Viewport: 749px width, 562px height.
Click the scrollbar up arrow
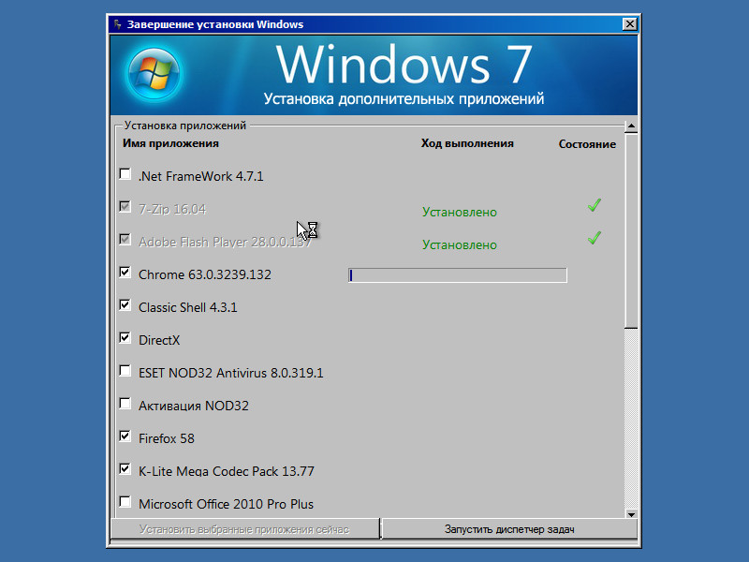click(631, 126)
